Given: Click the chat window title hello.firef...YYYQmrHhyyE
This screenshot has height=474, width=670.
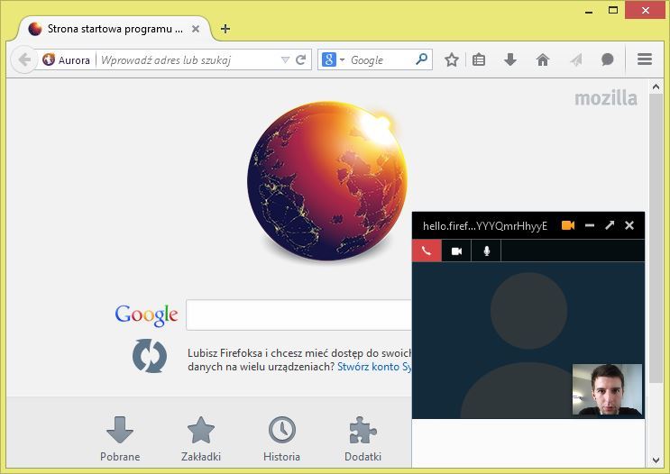Looking at the screenshot, I should [x=485, y=226].
